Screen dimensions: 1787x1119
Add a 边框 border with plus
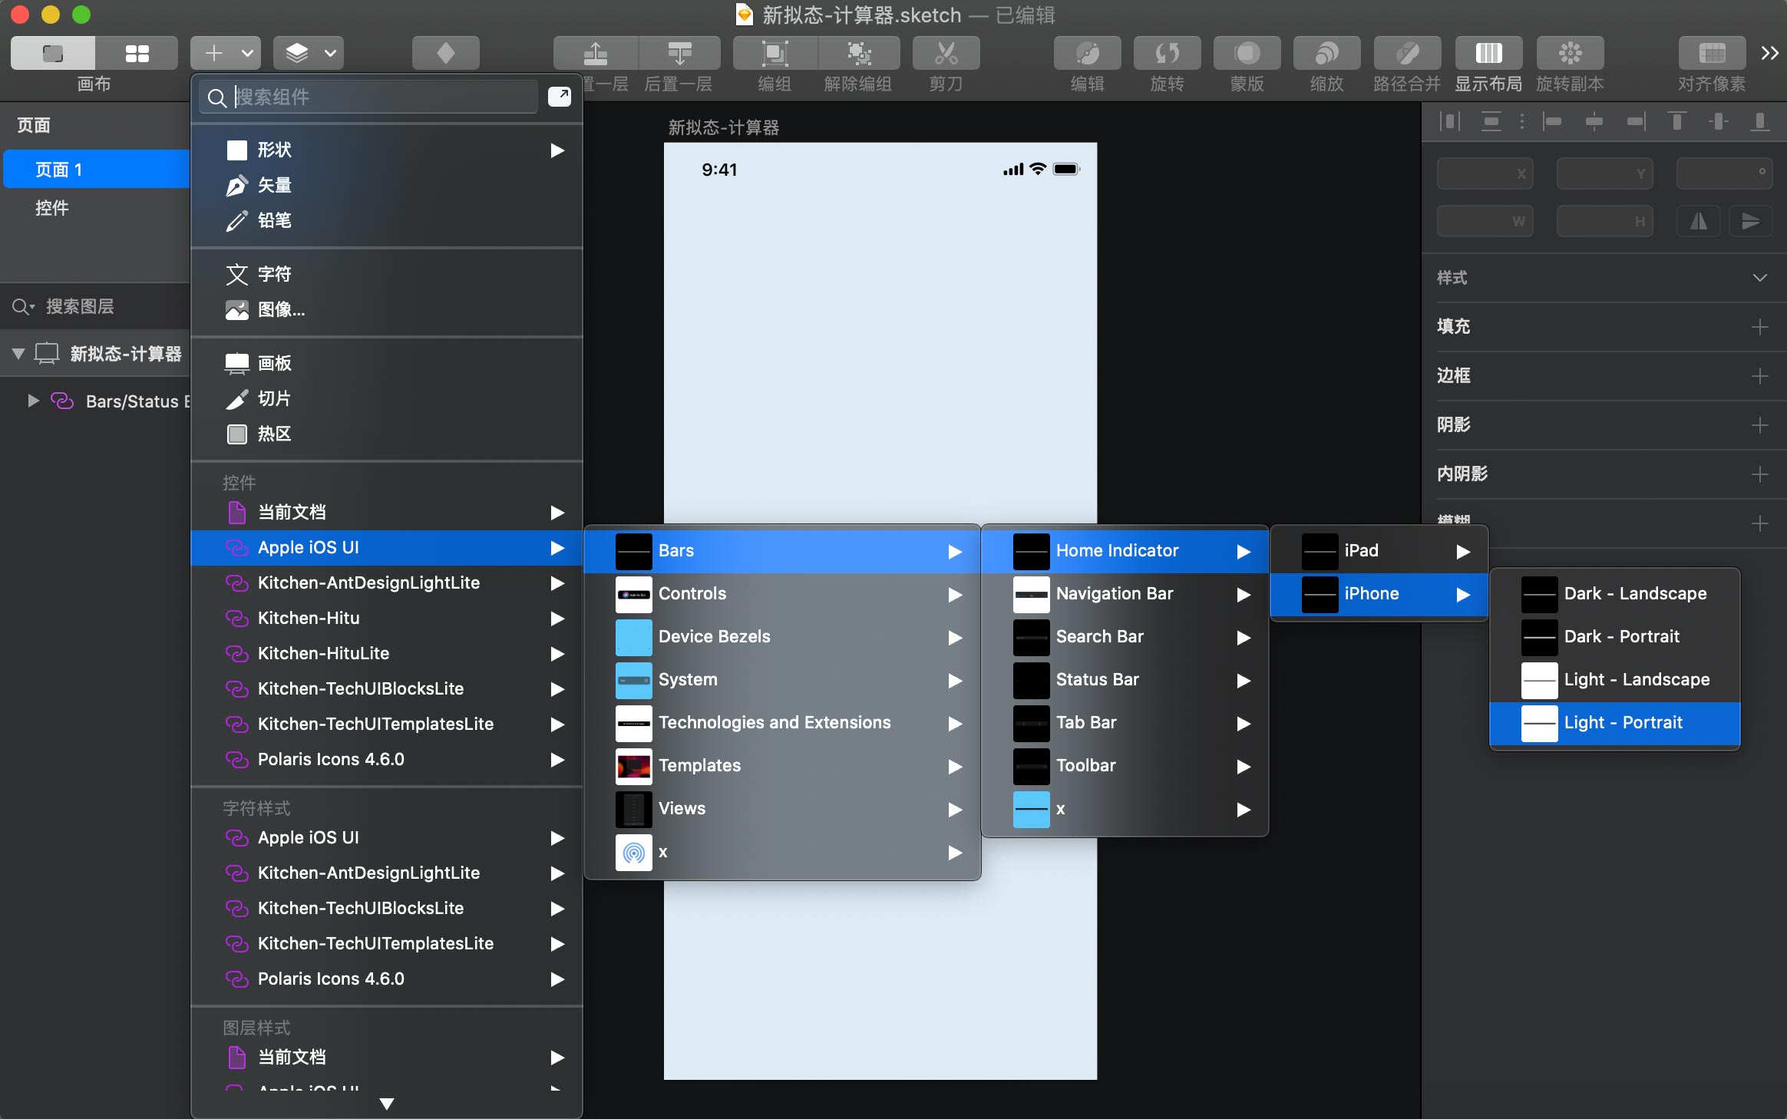[1760, 376]
